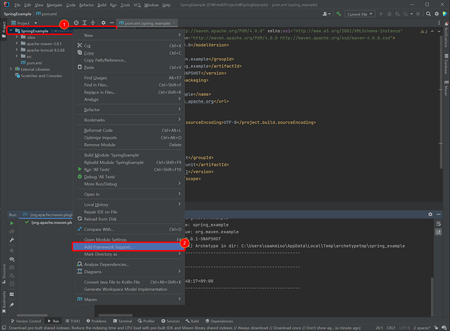Click editor vertical scrollbar

click(x=441, y=101)
